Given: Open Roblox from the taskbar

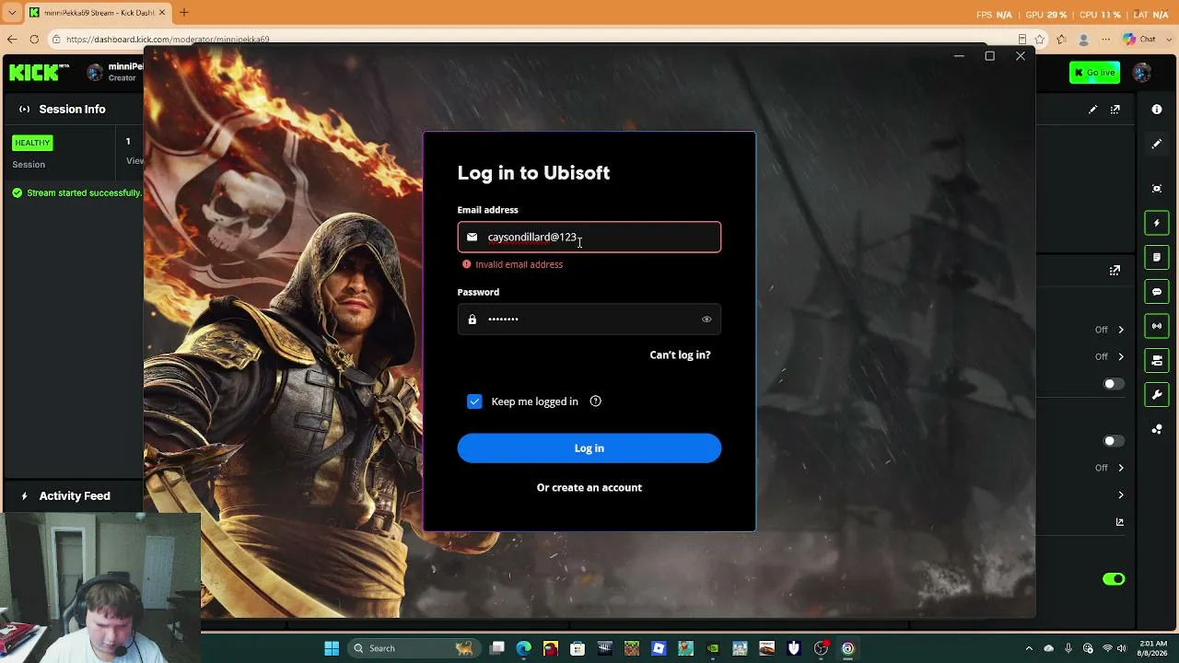Looking at the screenshot, I should click(659, 648).
